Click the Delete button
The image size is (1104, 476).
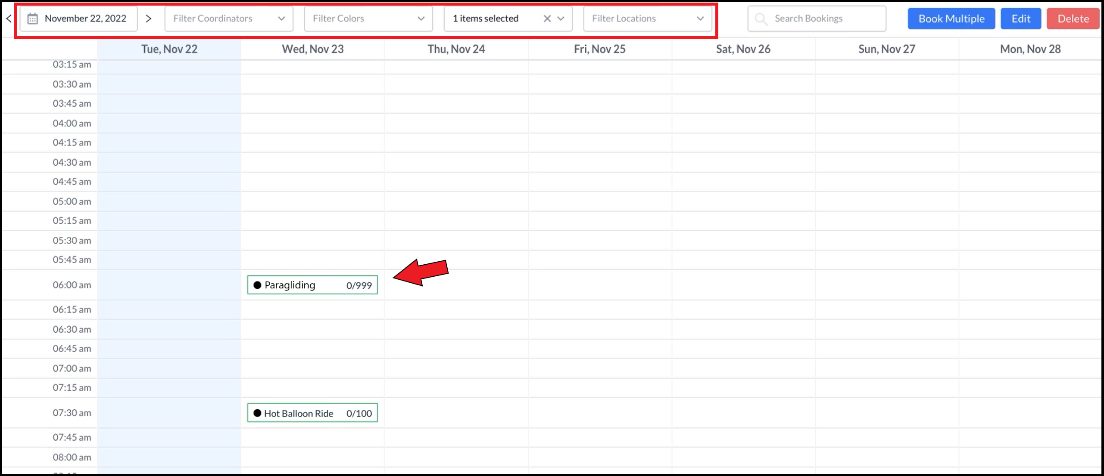click(x=1073, y=18)
